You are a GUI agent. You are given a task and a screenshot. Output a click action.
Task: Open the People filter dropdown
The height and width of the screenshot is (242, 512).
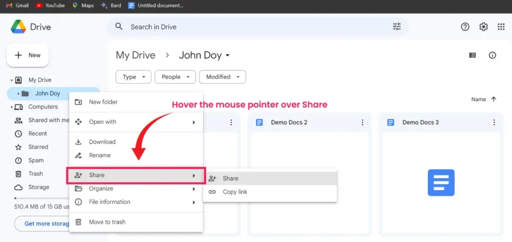tap(175, 77)
